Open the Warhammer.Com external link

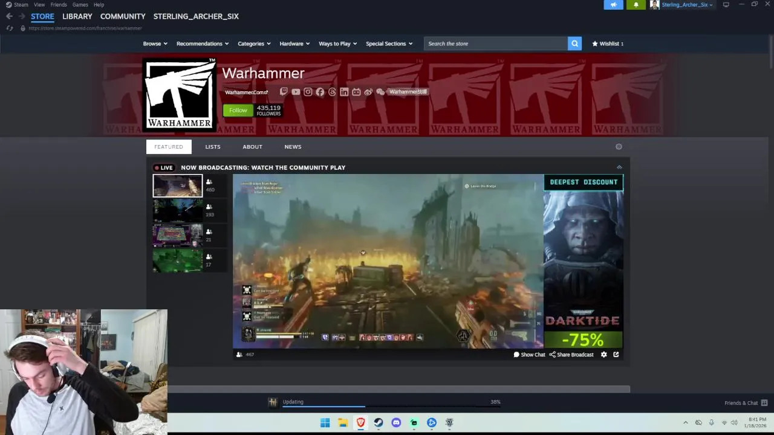pos(246,92)
